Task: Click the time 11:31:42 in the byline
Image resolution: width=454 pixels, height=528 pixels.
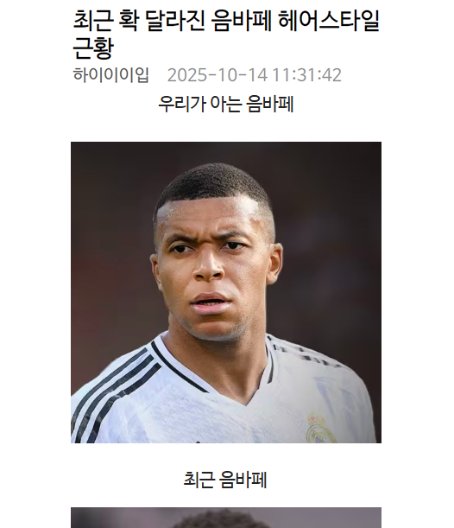Action: [306, 75]
